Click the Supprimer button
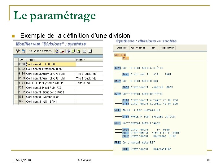 tap(167, 48)
